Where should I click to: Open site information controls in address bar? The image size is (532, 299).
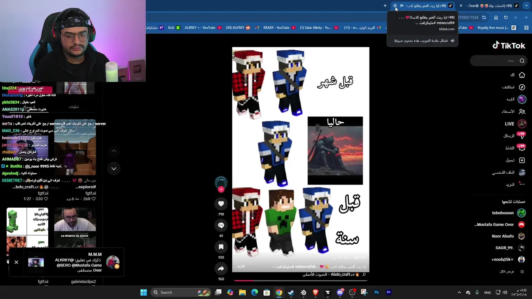(x=484, y=17)
